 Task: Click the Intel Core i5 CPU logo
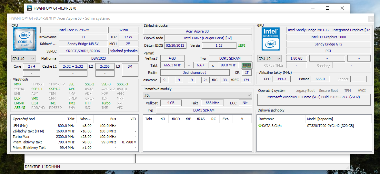(x=25, y=39)
